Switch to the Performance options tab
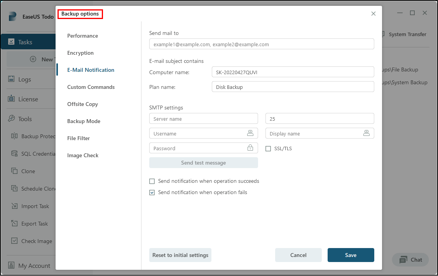The width and height of the screenshot is (438, 276). (82, 36)
